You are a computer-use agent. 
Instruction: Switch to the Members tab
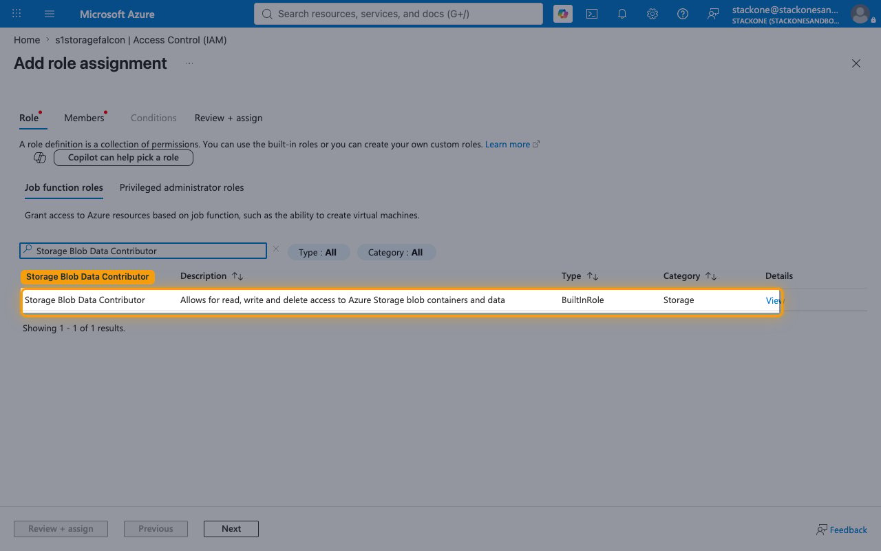click(x=84, y=118)
